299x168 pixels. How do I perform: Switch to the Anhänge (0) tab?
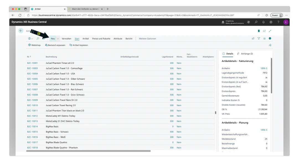pos(245,54)
